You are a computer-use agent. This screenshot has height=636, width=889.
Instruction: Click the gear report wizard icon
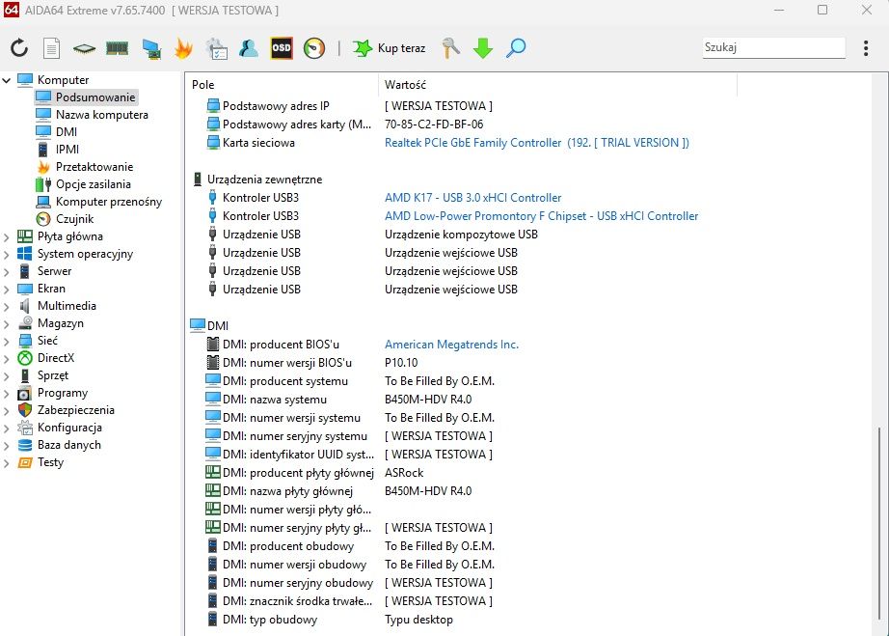click(x=217, y=49)
